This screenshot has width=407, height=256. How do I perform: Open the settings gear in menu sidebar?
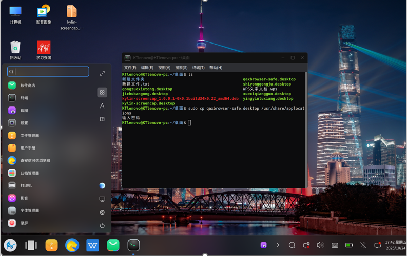pyautogui.click(x=102, y=212)
